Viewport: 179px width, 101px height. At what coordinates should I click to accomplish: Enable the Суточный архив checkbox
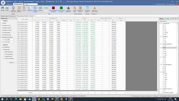(4, 54)
